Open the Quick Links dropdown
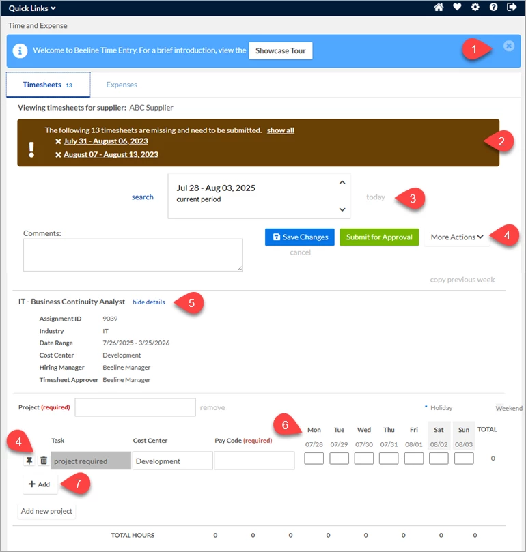 click(32, 8)
